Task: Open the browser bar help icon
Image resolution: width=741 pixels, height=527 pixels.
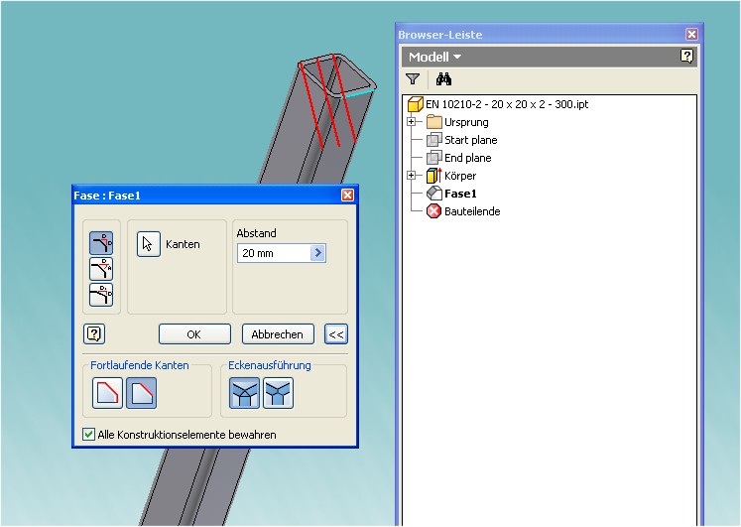Action: click(686, 57)
